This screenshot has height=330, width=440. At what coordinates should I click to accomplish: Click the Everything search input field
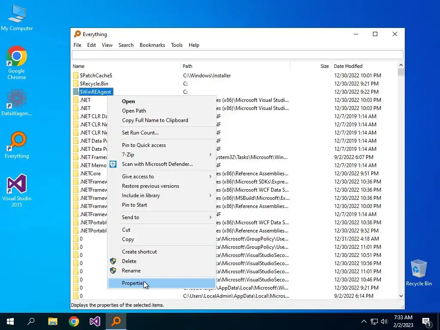237,55
